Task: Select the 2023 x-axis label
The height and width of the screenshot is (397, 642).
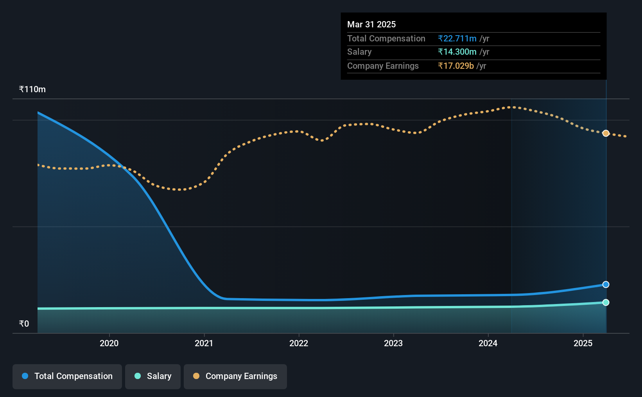Action: point(393,343)
